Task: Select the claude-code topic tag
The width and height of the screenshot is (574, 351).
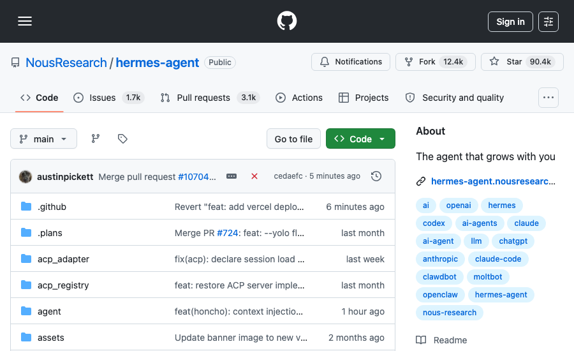Action: 498,259
